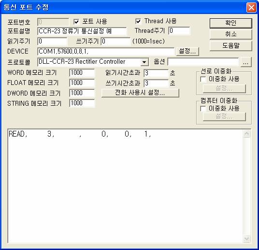Click the 옵션 input field
259x250 pixels.
(203, 62)
